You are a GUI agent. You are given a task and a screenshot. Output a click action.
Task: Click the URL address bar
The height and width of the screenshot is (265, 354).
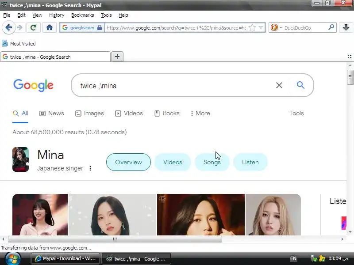click(x=176, y=27)
